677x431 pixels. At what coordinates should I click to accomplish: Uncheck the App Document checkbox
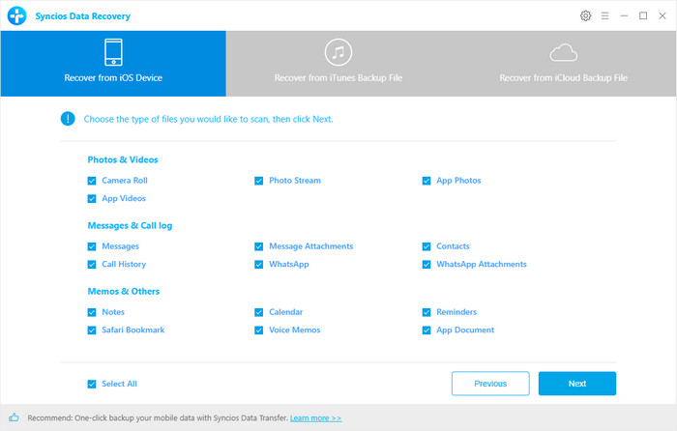pyautogui.click(x=427, y=330)
